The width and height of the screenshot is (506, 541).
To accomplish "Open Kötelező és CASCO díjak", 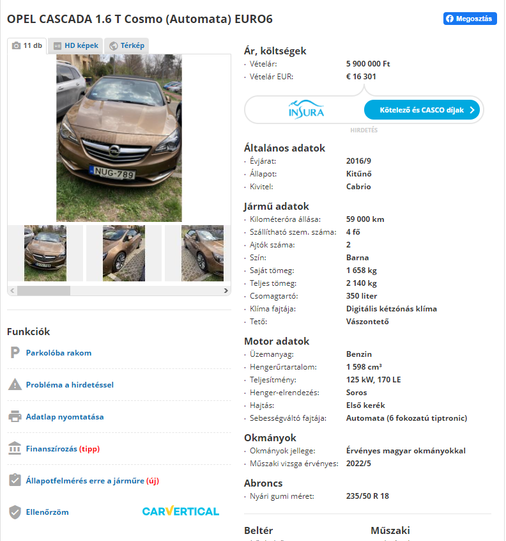I will click(422, 110).
